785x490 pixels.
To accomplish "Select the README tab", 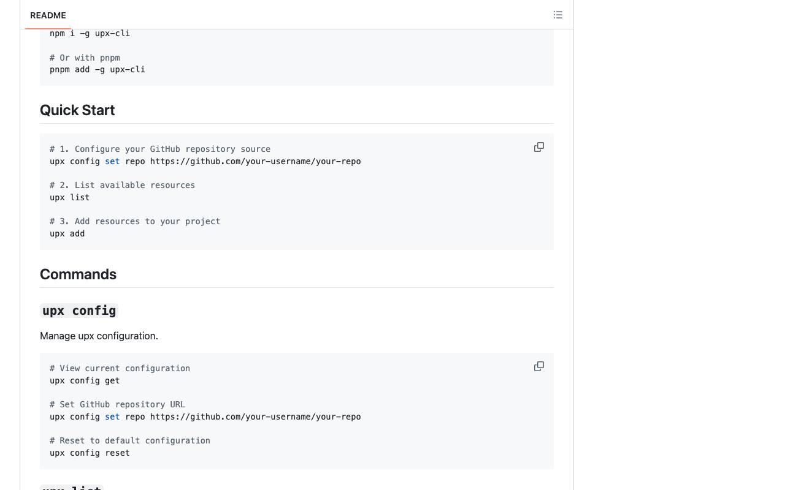I will tap(48, 15).
